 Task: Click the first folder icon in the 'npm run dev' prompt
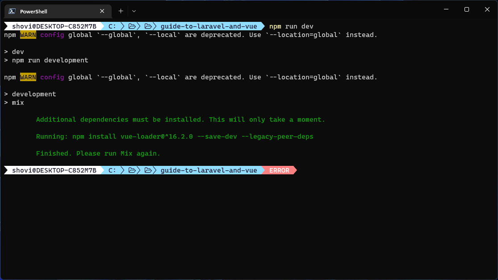[x=132, y=26]
